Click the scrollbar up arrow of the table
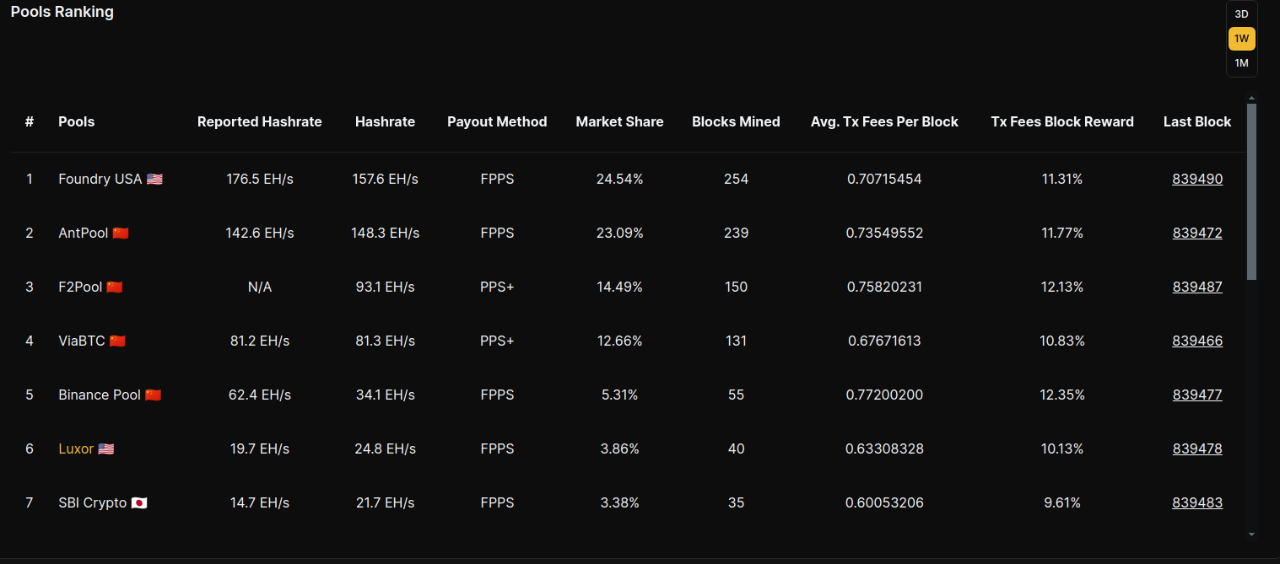Image resolution: width=1280 pixels, height=564 pixels. 1251,99
